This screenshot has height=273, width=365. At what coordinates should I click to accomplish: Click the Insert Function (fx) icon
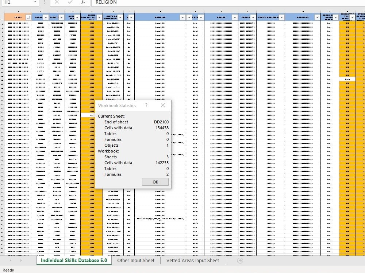coord(83,3)
